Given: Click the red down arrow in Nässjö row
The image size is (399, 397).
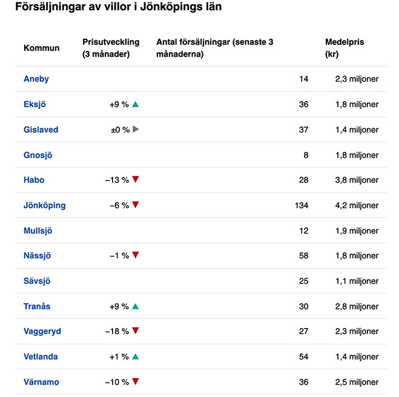Looking at the screenshot, I should [136, 255].
